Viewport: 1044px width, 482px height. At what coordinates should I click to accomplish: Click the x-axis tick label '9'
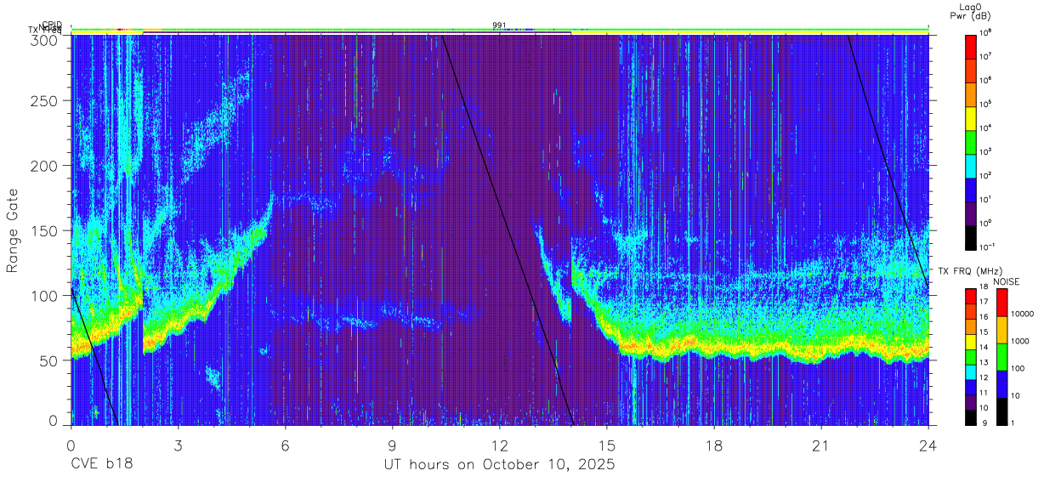point(392,445)
